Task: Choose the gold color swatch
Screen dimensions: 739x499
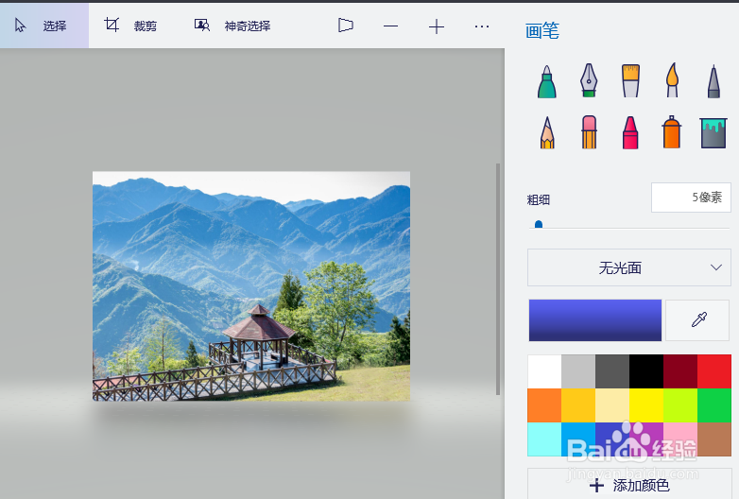Action: [x=578, y=405]
